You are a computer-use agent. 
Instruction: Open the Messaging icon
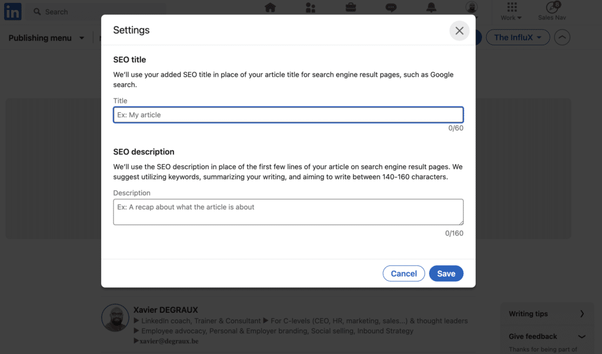click(x=391, y=8)
